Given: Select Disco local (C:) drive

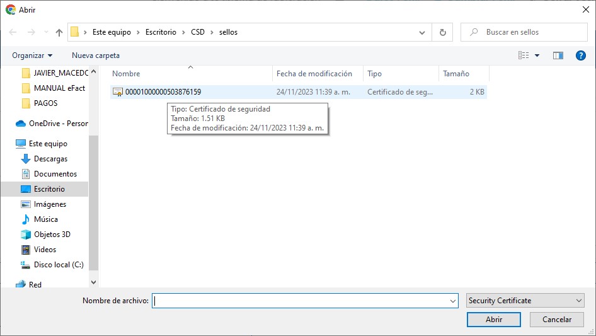Looking at the screenshot, I should click(58, 265).
